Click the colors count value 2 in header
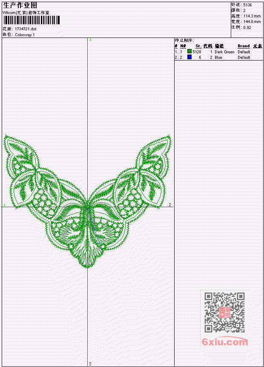The width and height of the screenshot is (264, 367). coord(244,11)
